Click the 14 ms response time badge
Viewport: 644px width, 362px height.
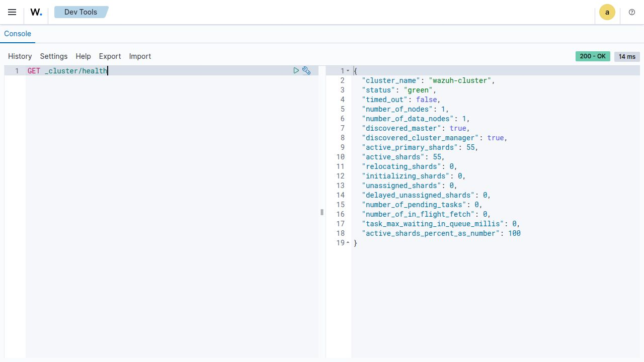click(x=627, y=56)
